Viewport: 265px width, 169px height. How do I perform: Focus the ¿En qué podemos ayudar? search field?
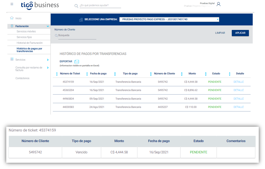coord(100,5)
